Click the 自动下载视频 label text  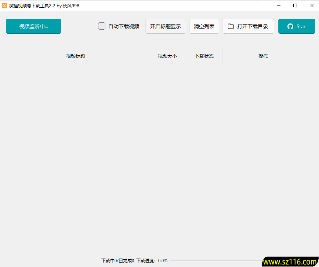click(124, 26)
